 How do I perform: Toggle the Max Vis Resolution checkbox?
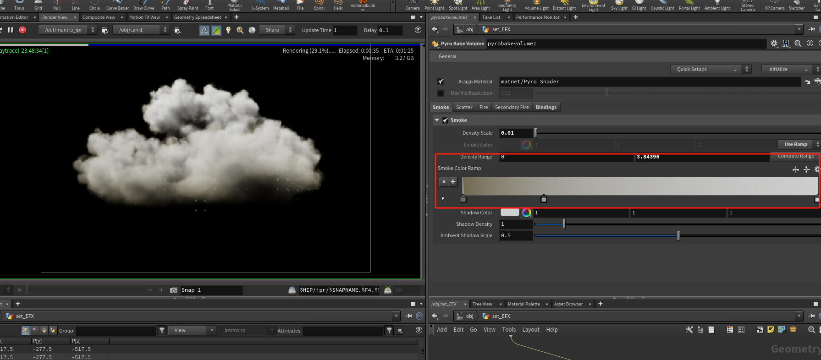(441, 93)
